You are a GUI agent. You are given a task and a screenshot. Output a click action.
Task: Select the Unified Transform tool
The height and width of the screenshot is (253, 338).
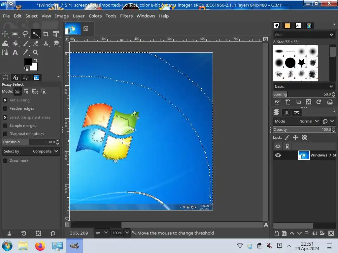pyautogui.click(x=56, y=34)
